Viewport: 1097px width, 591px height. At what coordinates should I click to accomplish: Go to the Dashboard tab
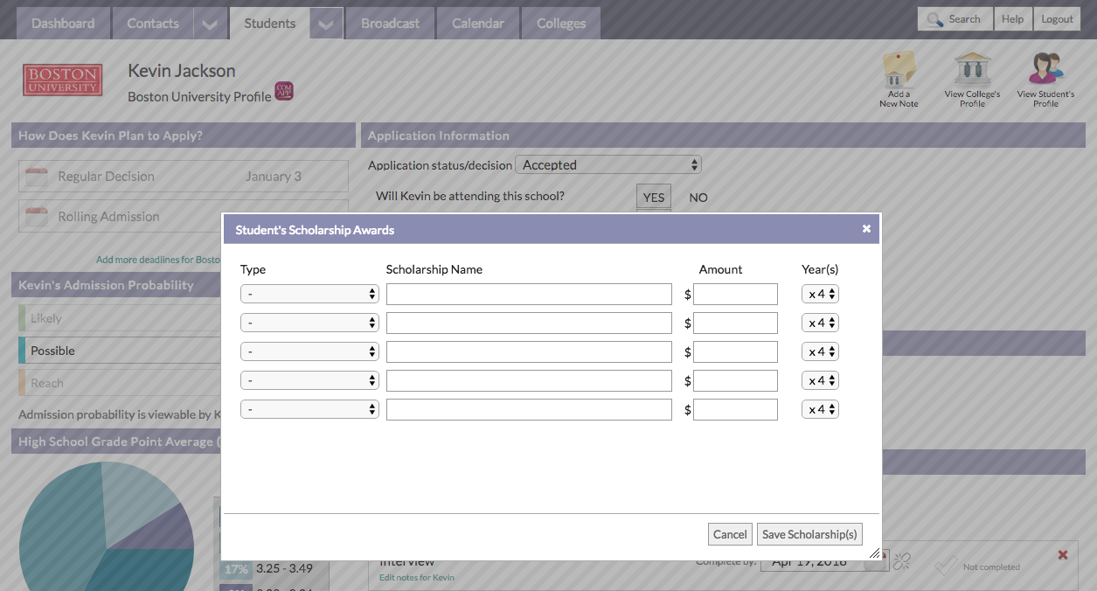click(63, 24)
